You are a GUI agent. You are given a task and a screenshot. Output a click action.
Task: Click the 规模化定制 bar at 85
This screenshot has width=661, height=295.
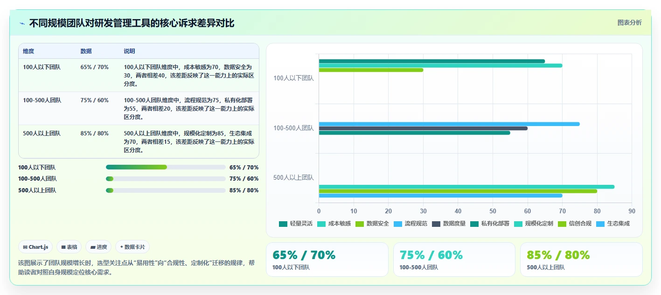[x=466, y=187]
